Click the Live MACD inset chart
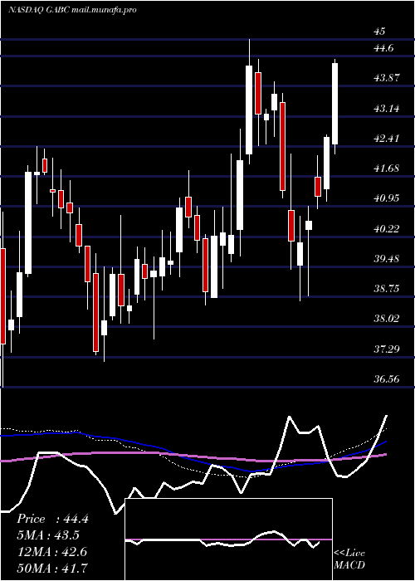The height and width of the screenshot is (581, 415). (x=228, y=539)
